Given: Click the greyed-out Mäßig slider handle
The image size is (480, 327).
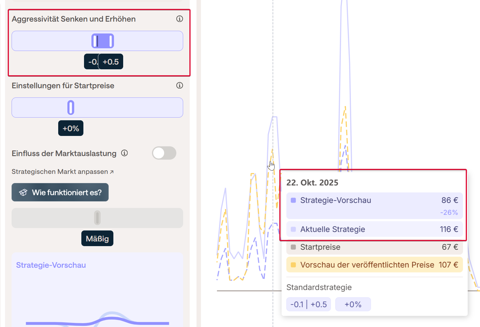Looking at the screenshot, I should pos(97,218).
